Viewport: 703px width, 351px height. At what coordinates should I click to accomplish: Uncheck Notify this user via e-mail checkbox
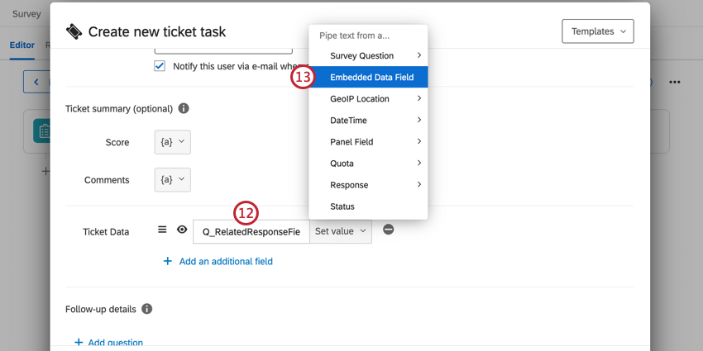click(x=160, y=66)
